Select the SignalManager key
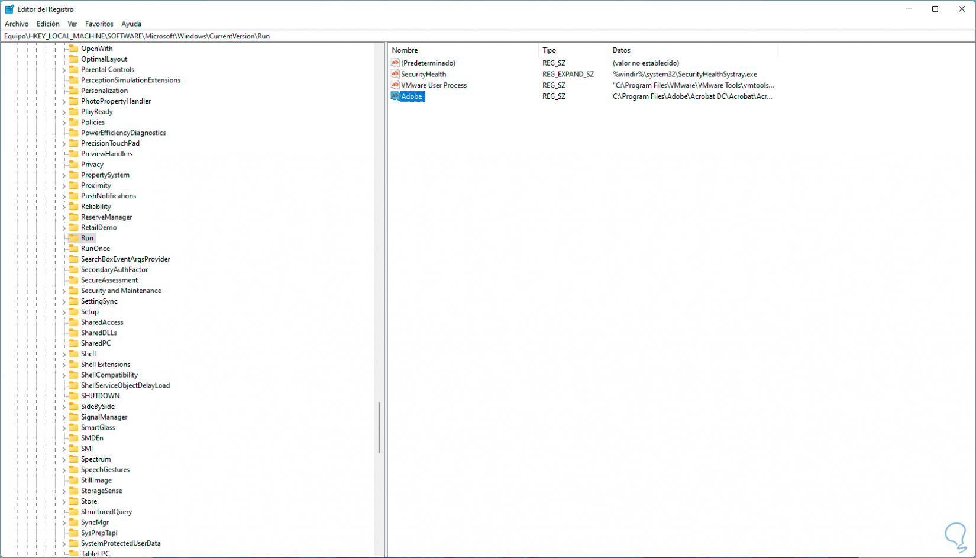The width and height of the screenshot is (976, 558). click(104, 417)
